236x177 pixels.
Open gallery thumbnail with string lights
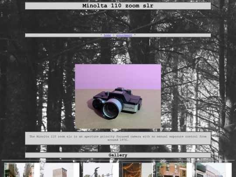137,170
